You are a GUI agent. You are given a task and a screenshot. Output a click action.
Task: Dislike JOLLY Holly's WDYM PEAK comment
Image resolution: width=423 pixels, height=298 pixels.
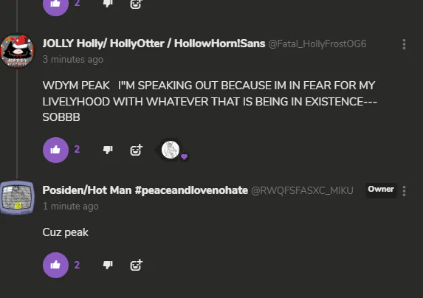(x=108, y=150)
